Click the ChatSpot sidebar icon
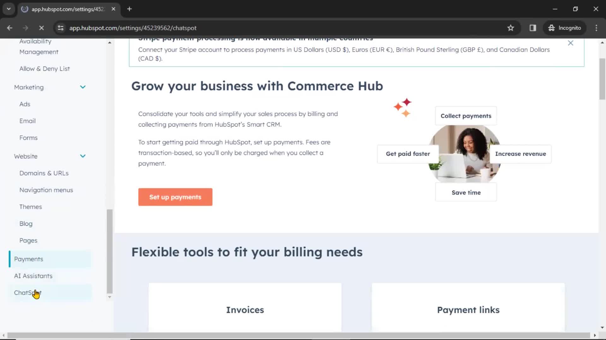The width and height of the screenshot is (606, 340). (x=27, y=292)
